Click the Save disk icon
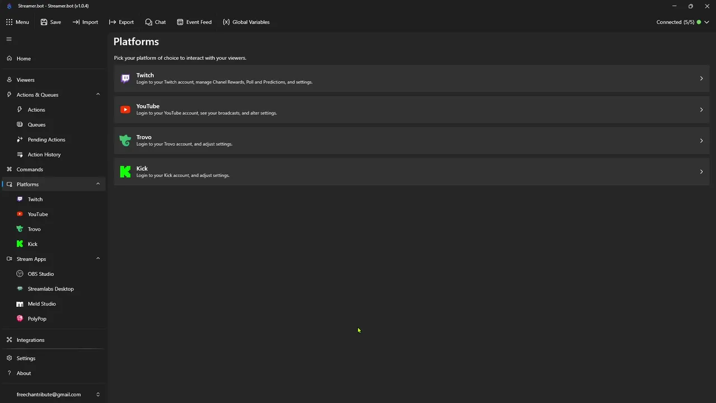 point(44,22)
